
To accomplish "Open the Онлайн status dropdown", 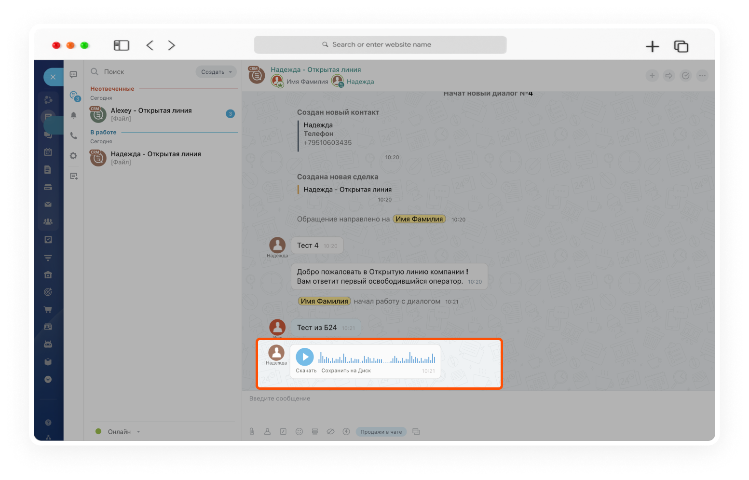I will click(x=119, y=432).
